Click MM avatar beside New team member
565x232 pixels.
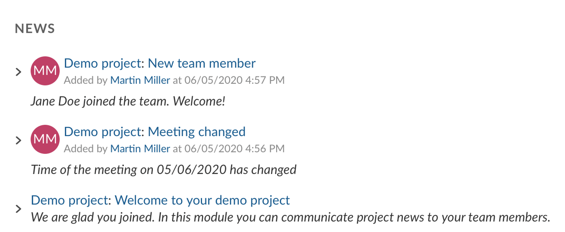pyautogui.click(x=45, y=71)
